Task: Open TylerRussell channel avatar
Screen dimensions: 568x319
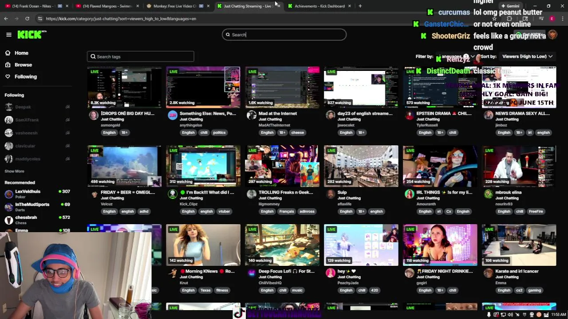Action: (410, 115)
